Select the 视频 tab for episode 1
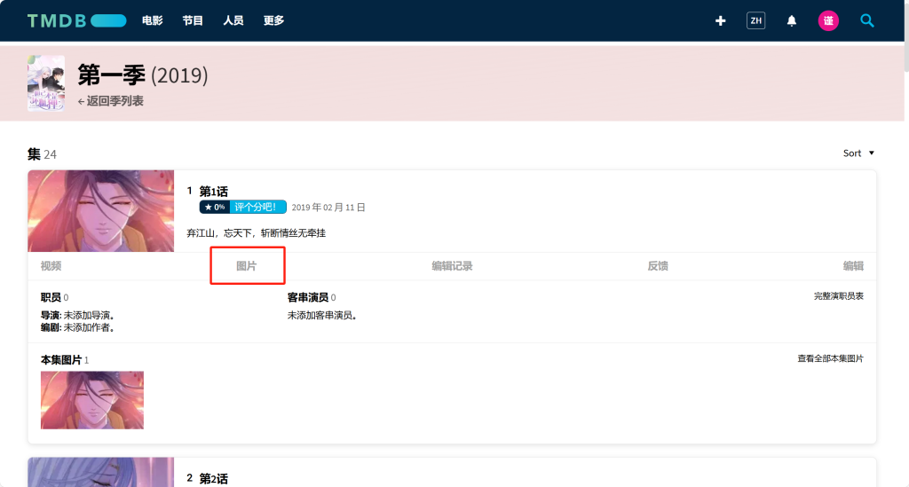 tap(51, 266)
